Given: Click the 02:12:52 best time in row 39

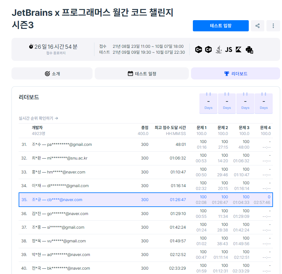Looking at the screenshot, I should tap(178, 254).
